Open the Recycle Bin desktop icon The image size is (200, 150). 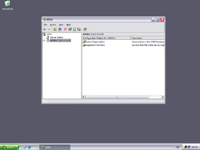pos(7,5)
